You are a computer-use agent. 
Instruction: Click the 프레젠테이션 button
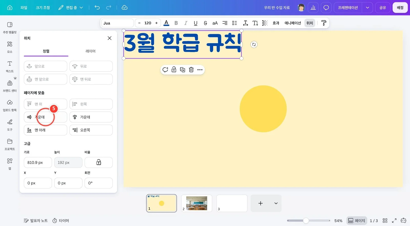click(x=348, y=8)
